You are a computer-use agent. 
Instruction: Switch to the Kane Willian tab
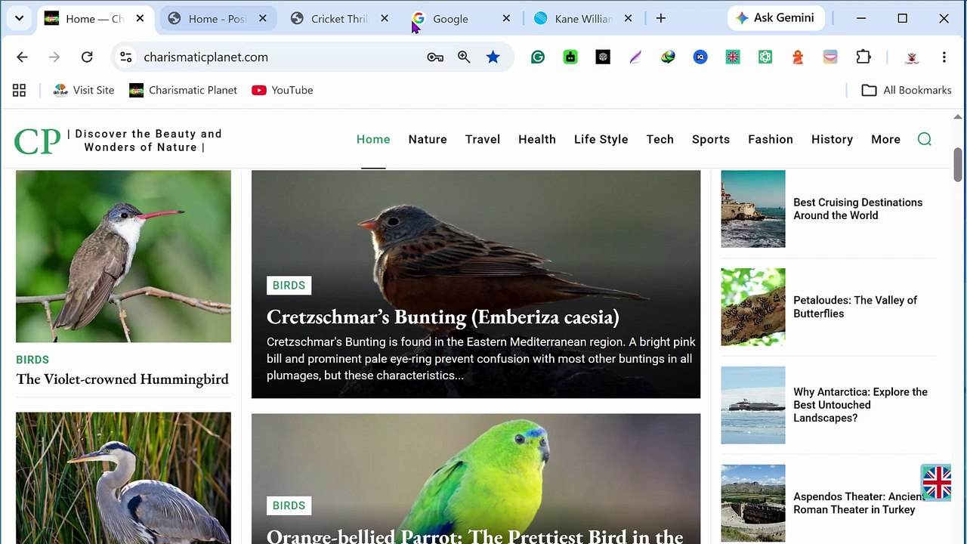point(582,19)
